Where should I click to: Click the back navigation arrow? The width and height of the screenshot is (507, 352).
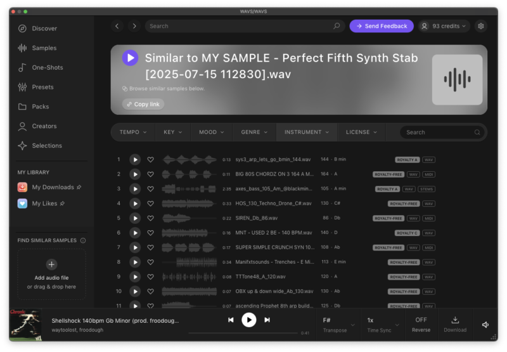[117, 26]
